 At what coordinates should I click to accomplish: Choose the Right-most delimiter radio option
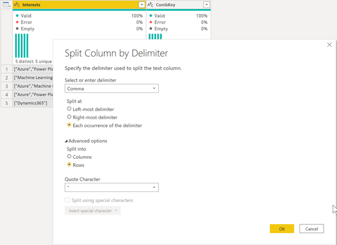coord(69,117)
